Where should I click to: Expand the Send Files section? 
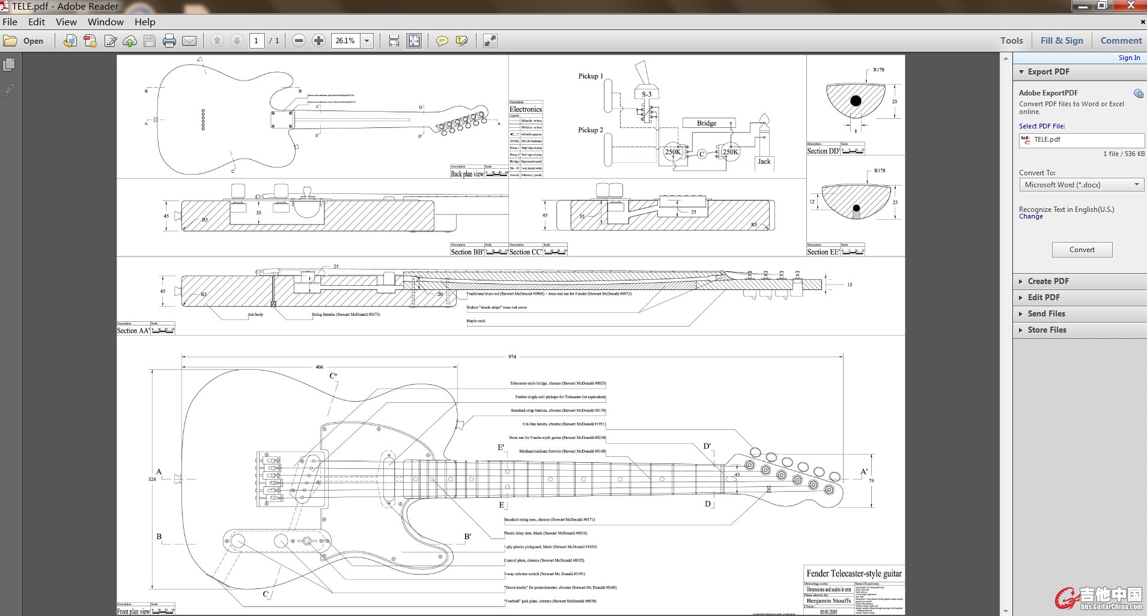(1046, 313)
